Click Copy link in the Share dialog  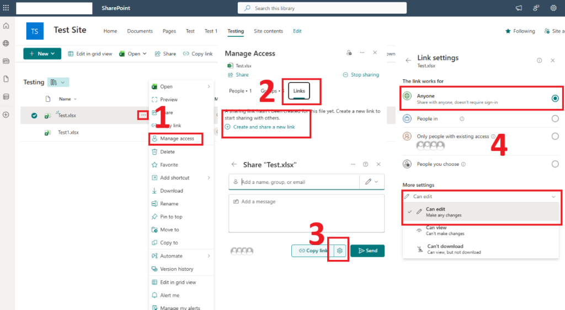(313, 251)
